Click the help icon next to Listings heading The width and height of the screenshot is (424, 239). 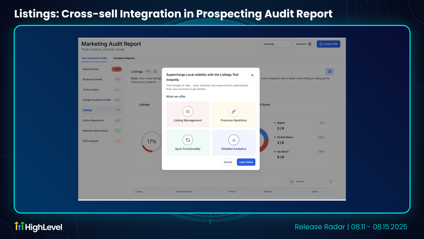[156, 72]
